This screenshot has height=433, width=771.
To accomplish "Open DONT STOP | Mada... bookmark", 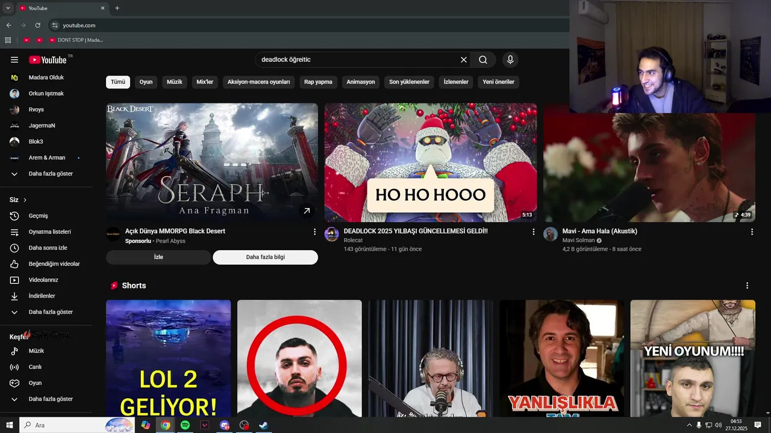I will click(76, 40).
